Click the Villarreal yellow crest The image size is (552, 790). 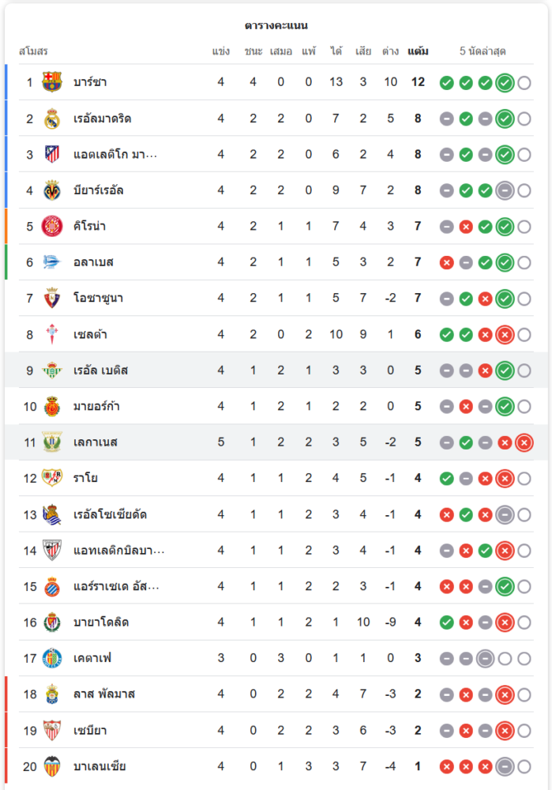(x=52, y=190)
